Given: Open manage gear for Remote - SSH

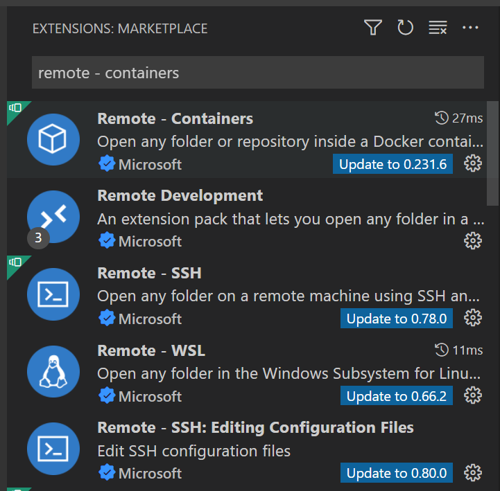Looking at the screenshot, I should (472, 319).
